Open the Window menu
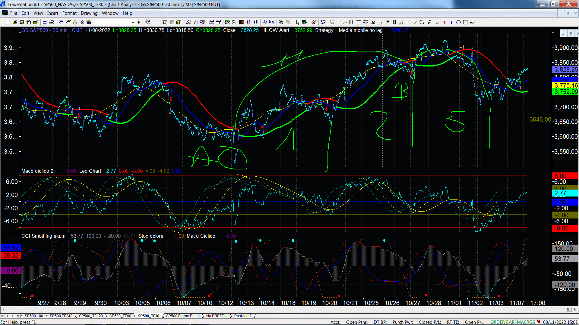Screen dimensions: 579x325 [x=110, y=13]
